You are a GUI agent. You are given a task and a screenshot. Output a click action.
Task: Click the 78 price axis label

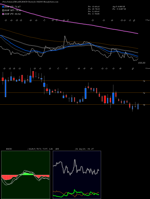(144, 81)
